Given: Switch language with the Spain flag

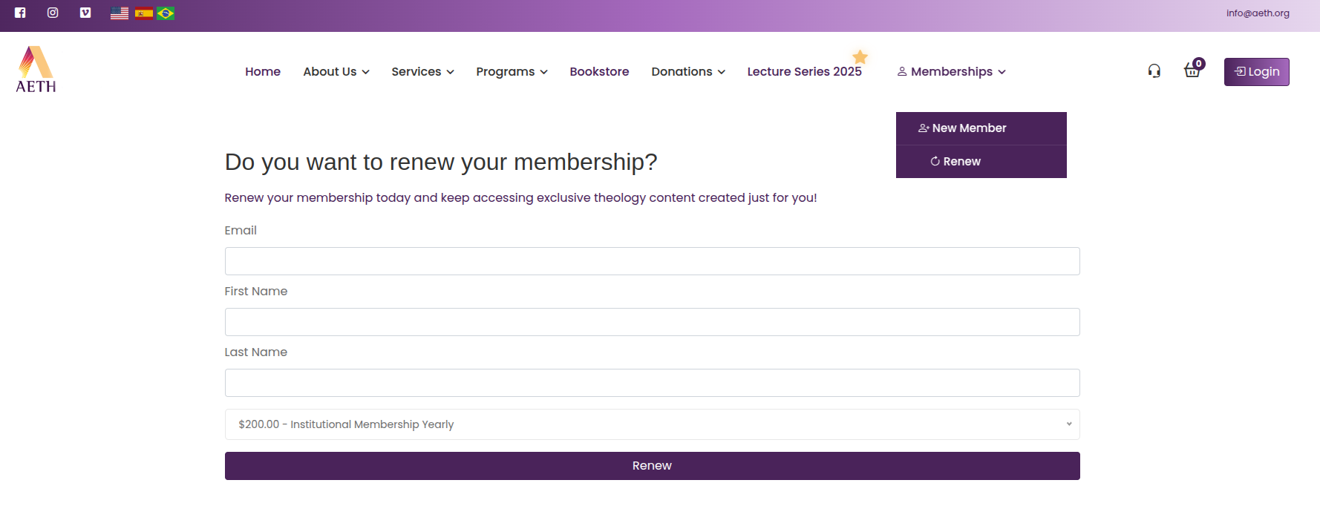Looking at the screenshot, I should click(x=144, y=13).
